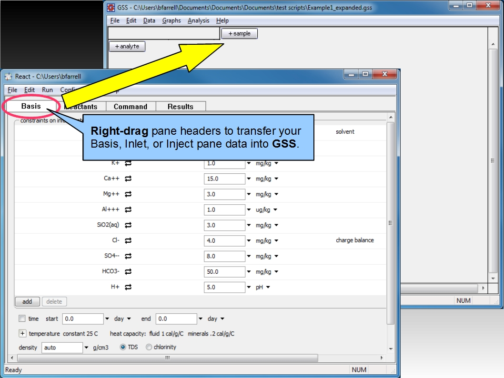The width and height of the screenshot is (504, 378).
Task: Open value dropdown arrow beside HCO3- 50.0 field
Action: pyautogui.click(x=249, y=272)
